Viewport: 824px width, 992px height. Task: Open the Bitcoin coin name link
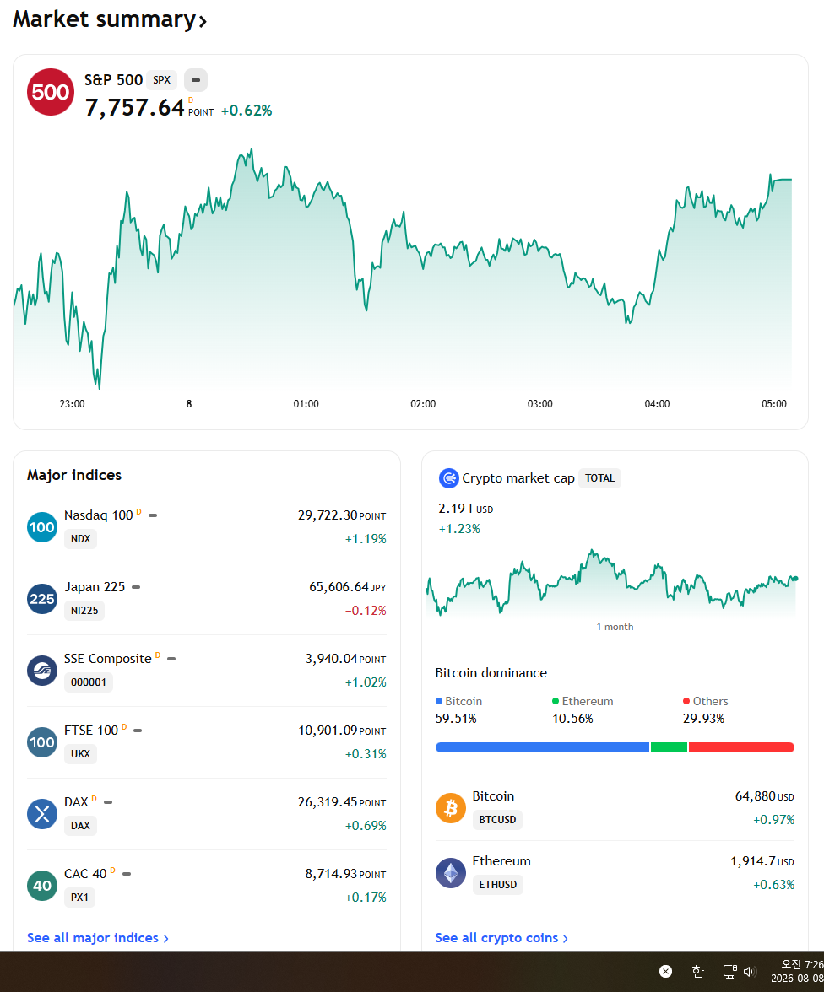click(x=493, y=796)
